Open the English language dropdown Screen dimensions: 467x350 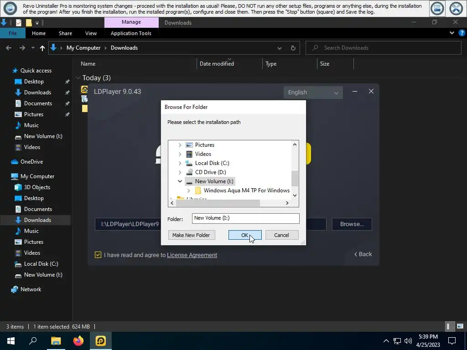[x=313, y=93]
